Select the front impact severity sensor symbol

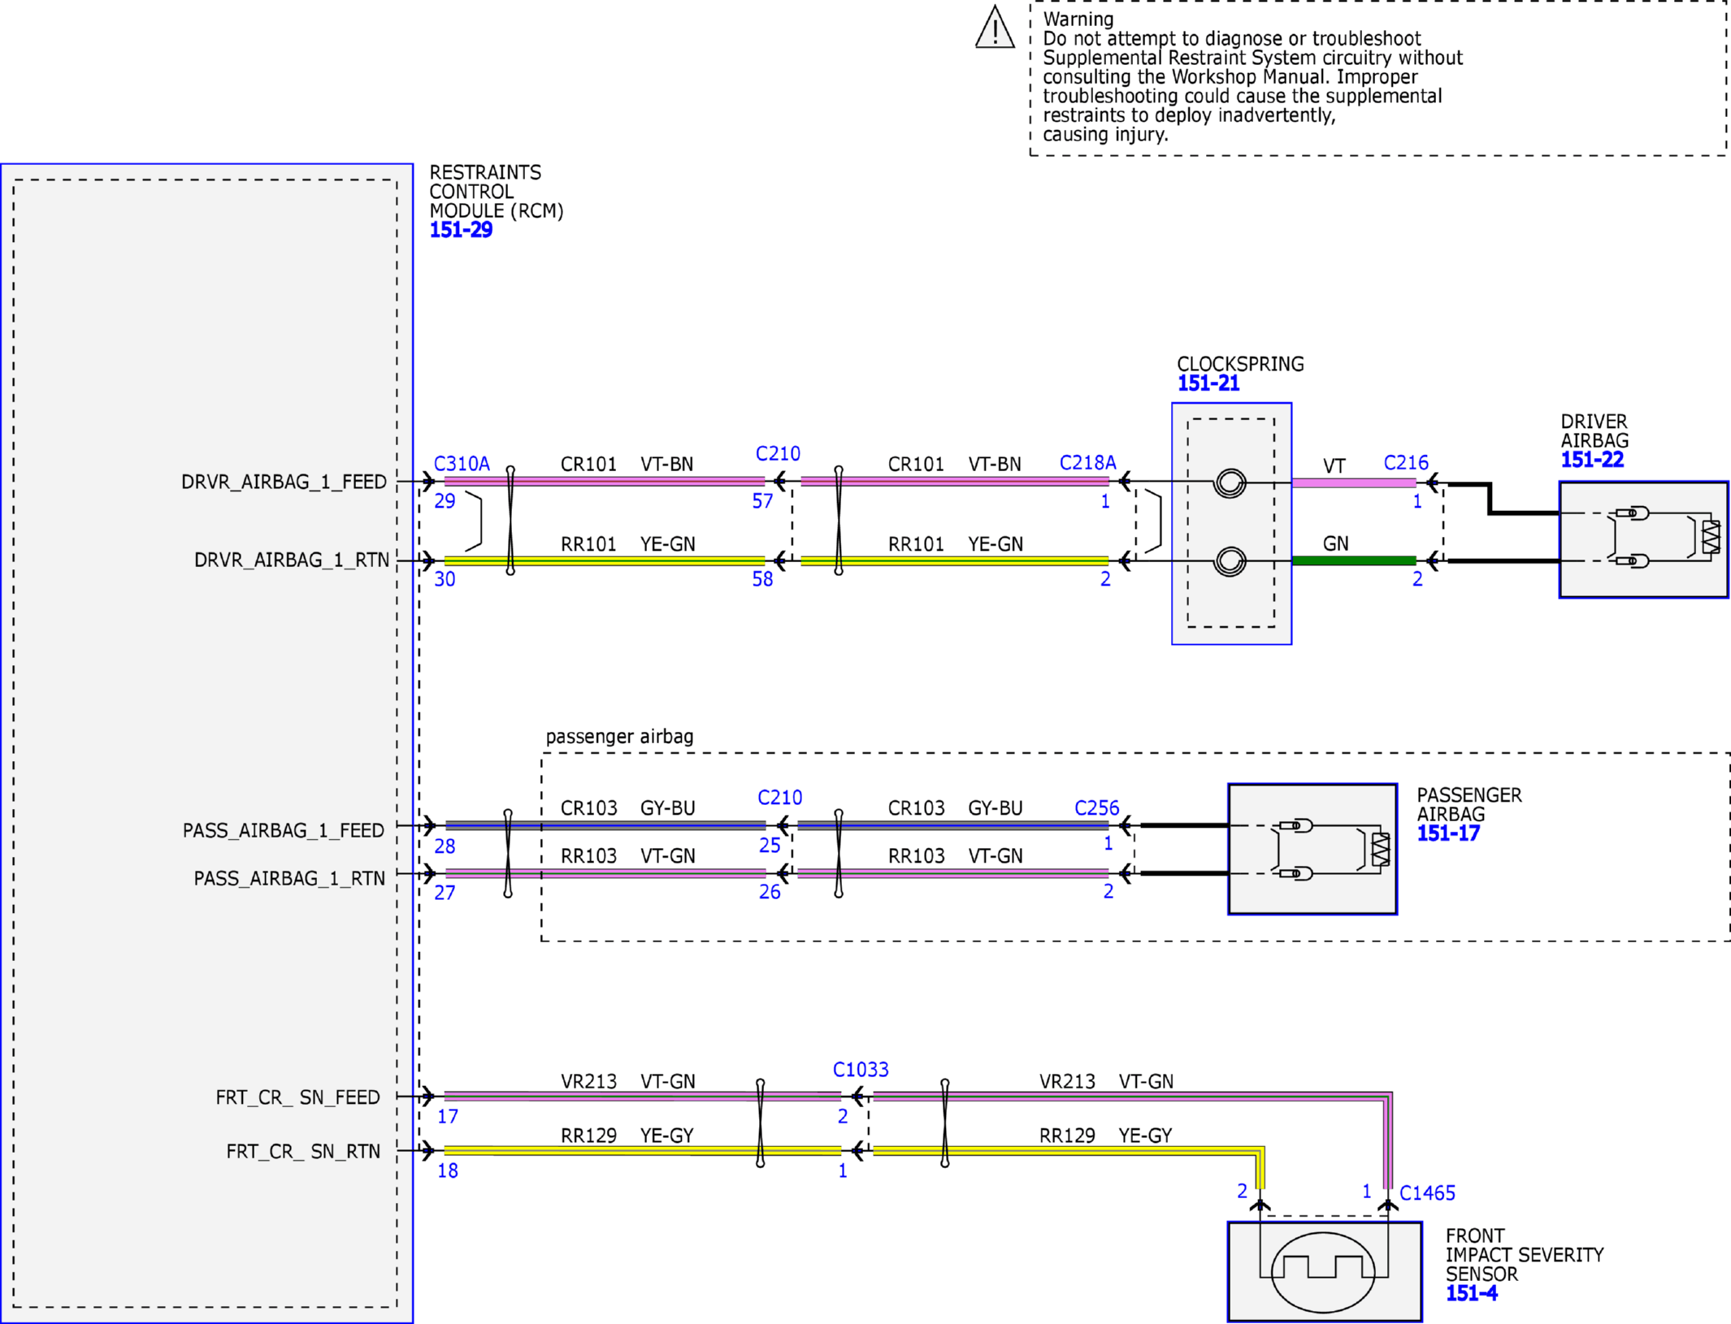click(1324, 1272)
